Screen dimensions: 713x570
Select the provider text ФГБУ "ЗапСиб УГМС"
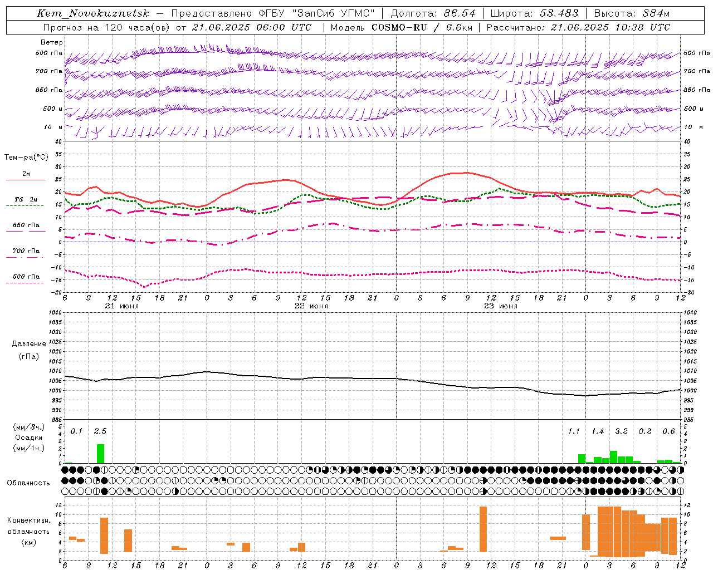(316, 13)
